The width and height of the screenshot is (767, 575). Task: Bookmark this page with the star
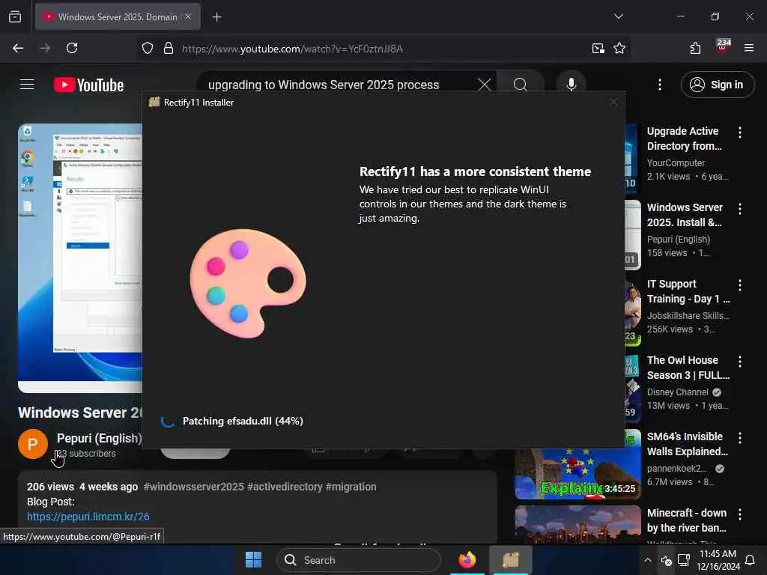tap(619, 49)
